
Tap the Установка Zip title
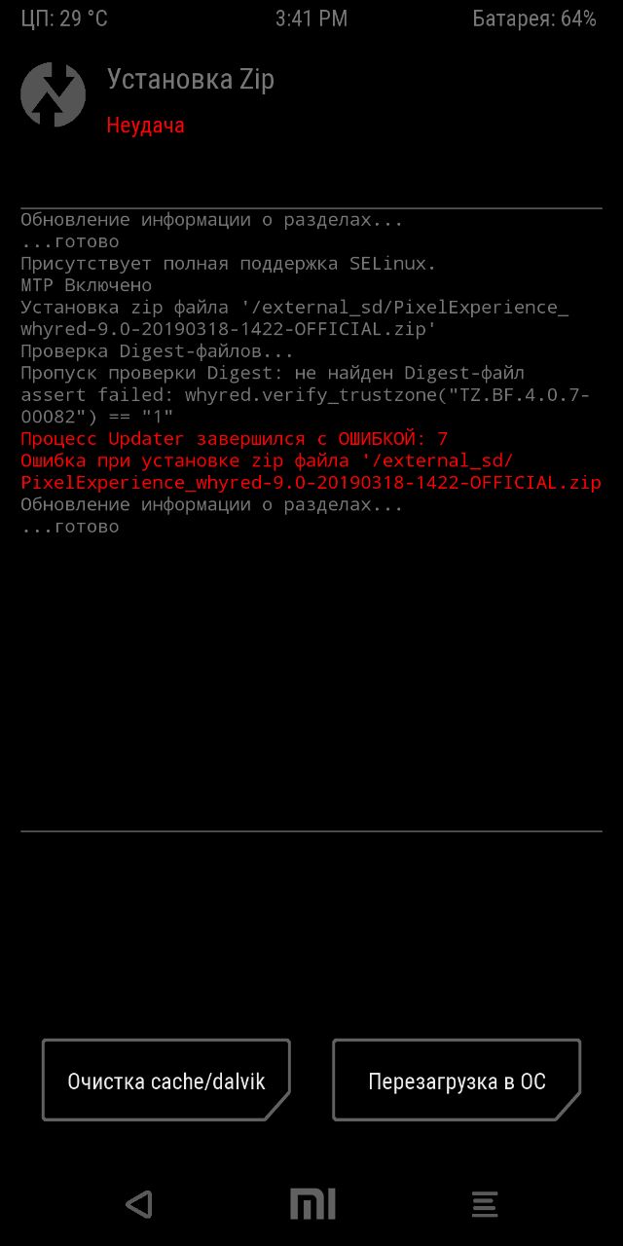[x=191, y=80]
